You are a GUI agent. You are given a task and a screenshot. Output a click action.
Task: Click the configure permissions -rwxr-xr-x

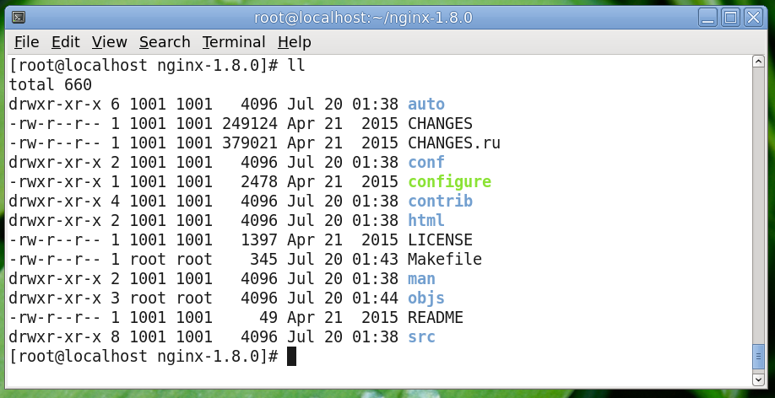pyautogui.click(x=55, y=182)
